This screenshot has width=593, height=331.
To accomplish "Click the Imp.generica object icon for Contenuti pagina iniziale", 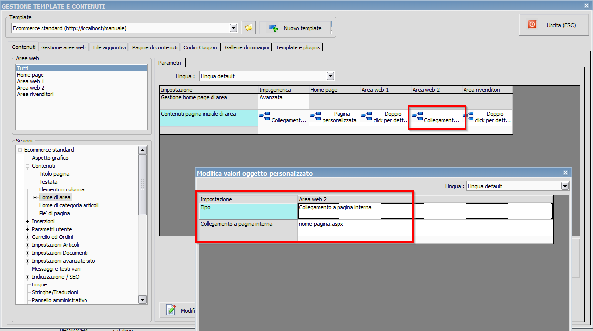I will pos(264,116).
